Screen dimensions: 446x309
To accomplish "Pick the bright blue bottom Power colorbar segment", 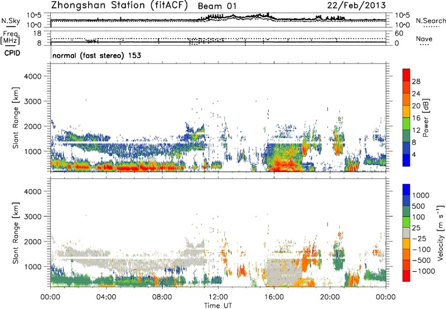I will 406,161.
